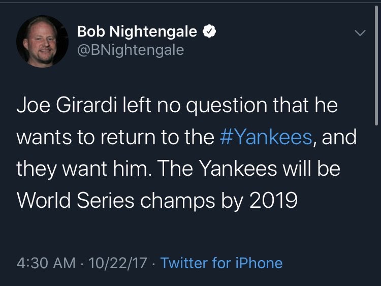The image size is (381, 286).
Task: Click the "World Series champs" text
Action: (x=111, y=200)
